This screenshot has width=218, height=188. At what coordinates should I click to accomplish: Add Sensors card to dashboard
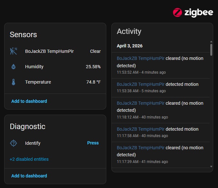[x=29, y=101]
